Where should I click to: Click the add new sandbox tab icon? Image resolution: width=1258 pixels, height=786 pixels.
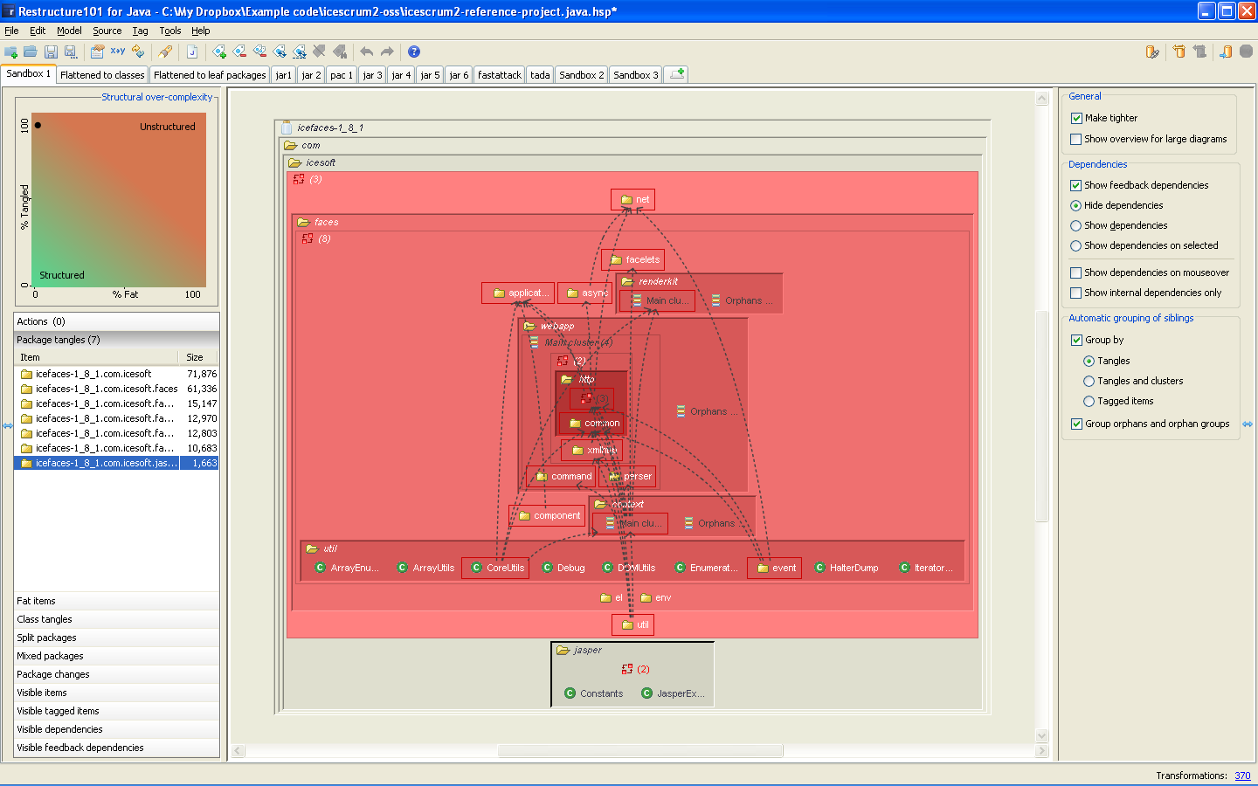coord(676,74)
